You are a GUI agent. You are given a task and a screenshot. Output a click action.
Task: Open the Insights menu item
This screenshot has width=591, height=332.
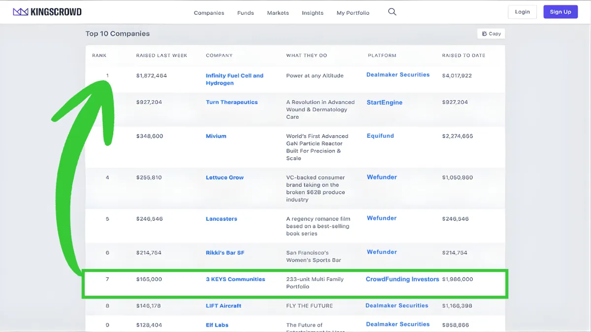point(313,13)
